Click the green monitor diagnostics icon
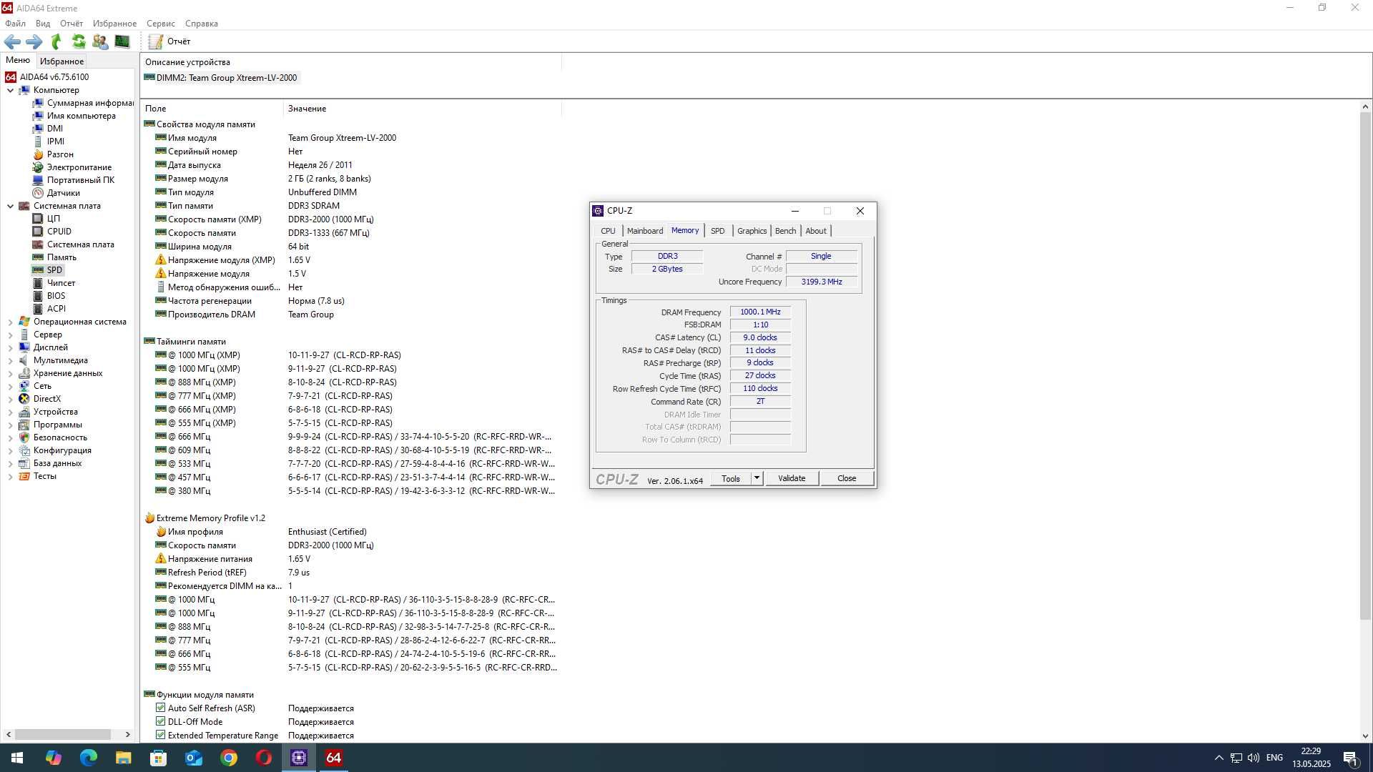The height and width of the screenshot is (772, 1373). tap(122, 41)
